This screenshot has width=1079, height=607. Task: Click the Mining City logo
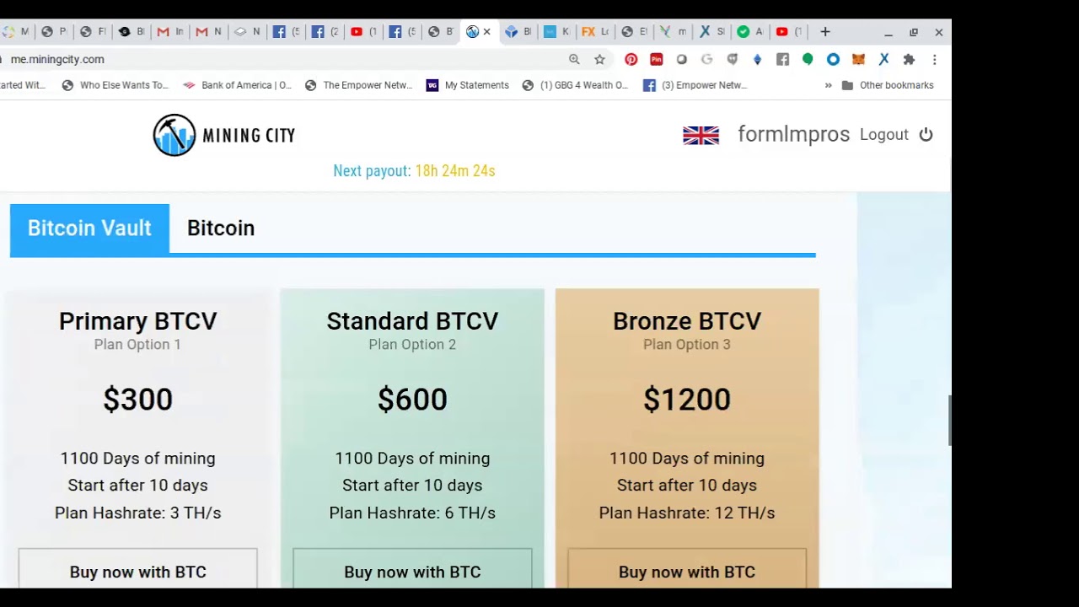pos(224,135)
